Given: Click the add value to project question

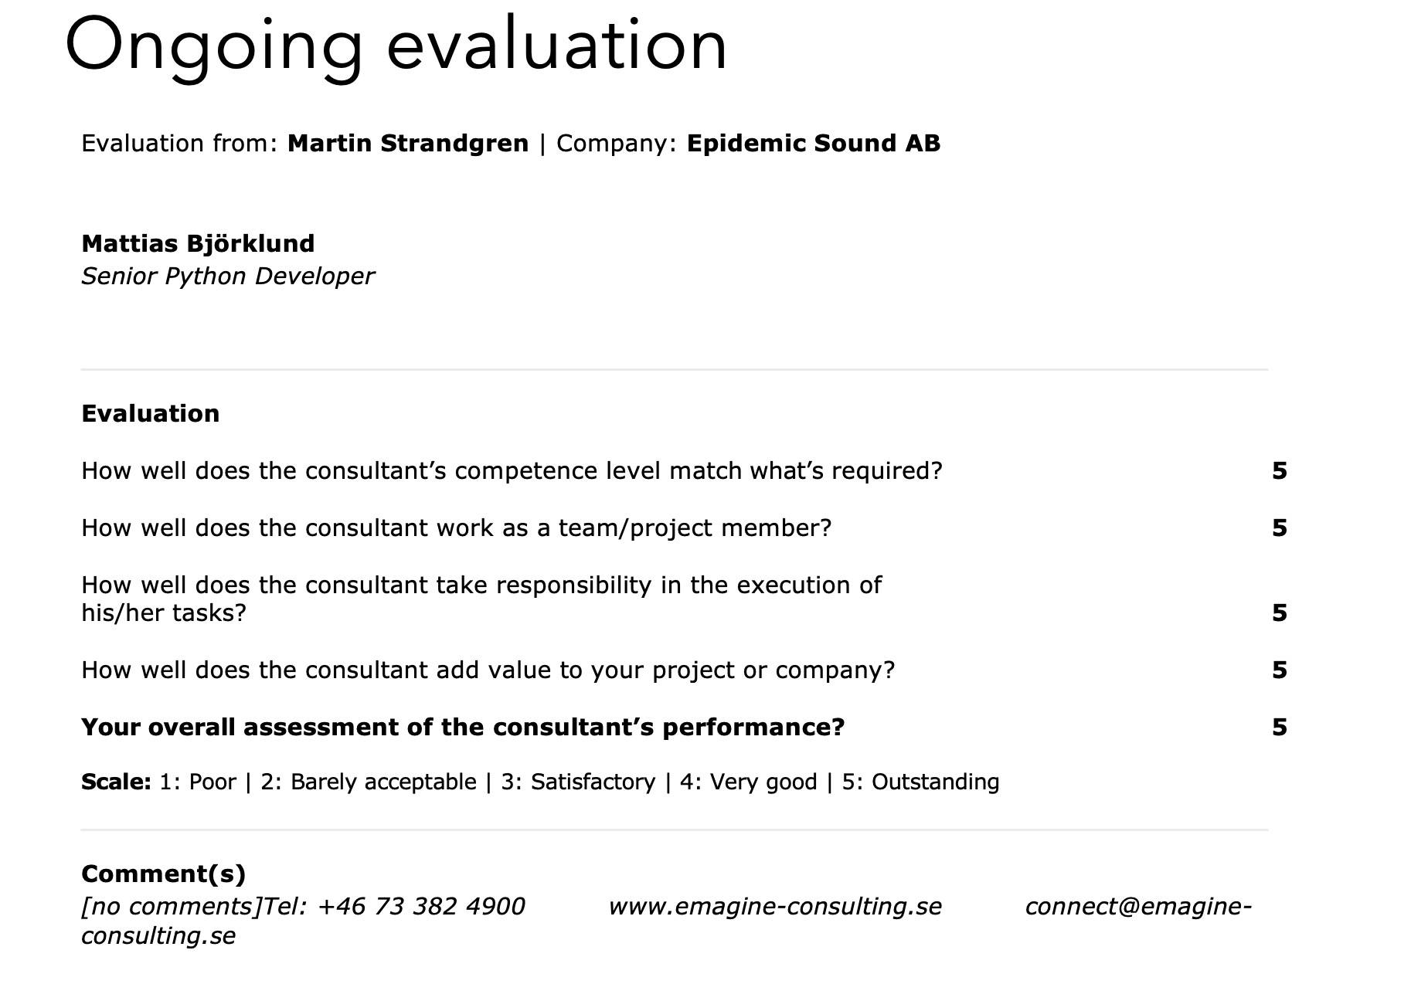Looking at the screenshot, I should tap(488, 670).
